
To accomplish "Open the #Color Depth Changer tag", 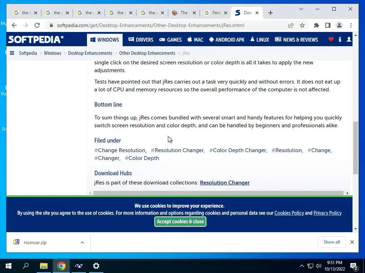I will [238, 150].
